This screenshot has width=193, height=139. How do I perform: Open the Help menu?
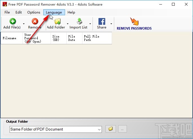71,12
